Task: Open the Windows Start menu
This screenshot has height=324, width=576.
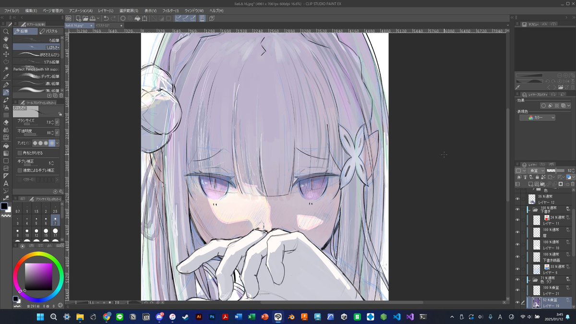Action: [40, 317]
